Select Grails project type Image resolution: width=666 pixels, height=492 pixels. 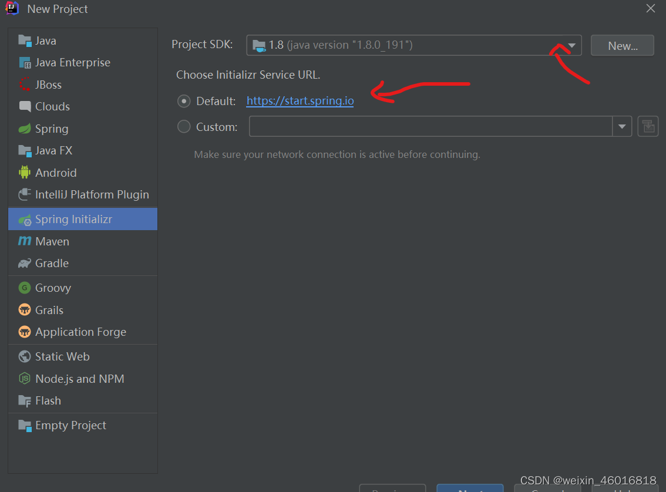(x=83, y=310)
